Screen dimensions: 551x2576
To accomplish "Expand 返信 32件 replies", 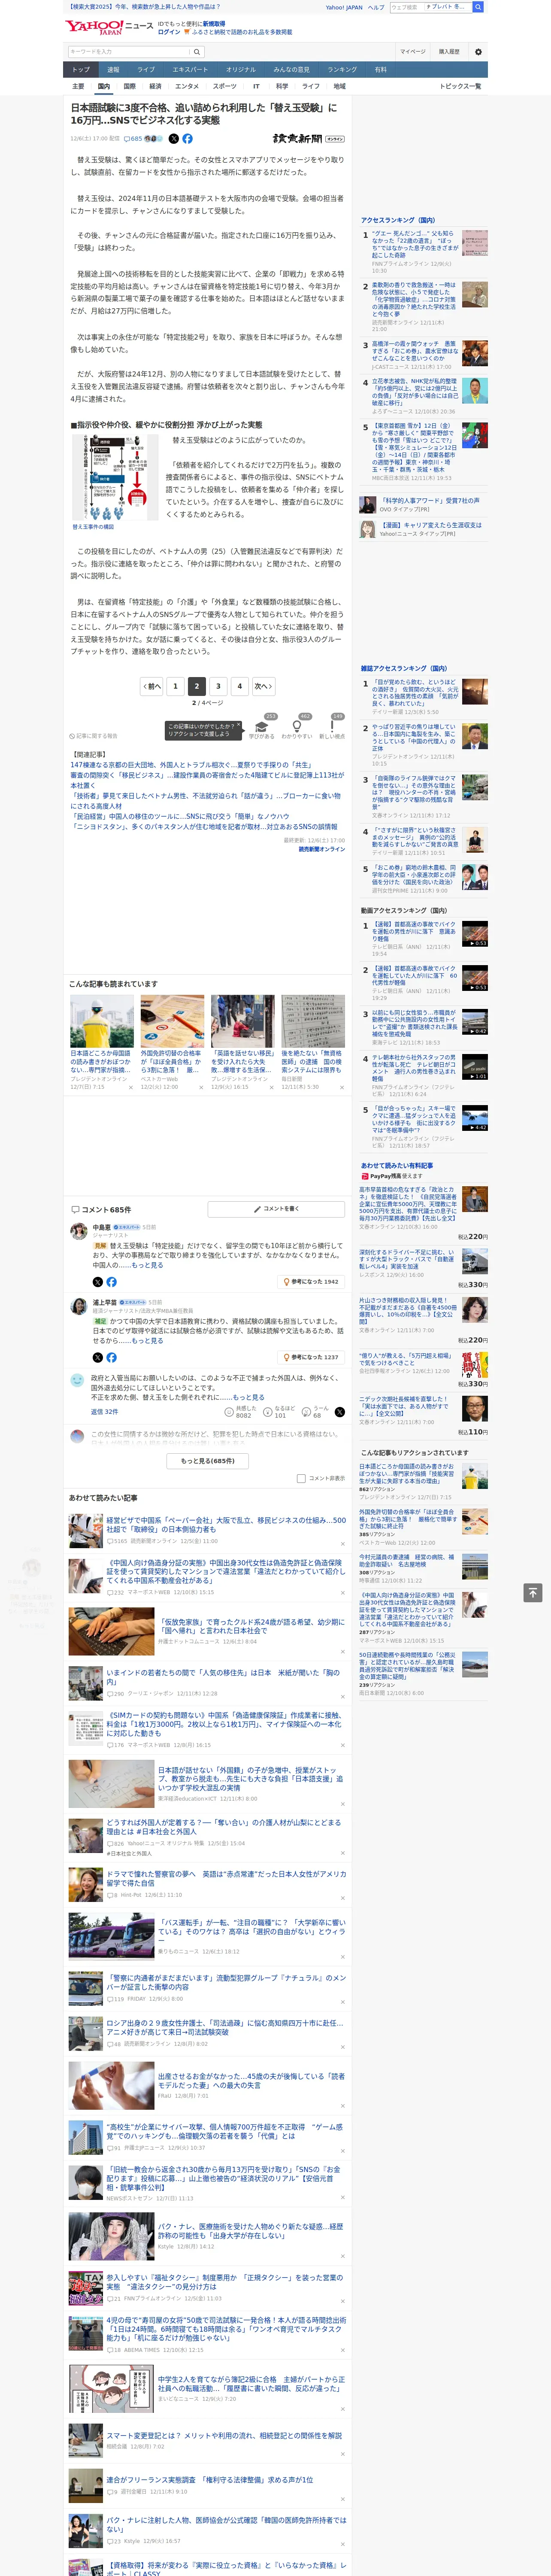I will 104,1412.
